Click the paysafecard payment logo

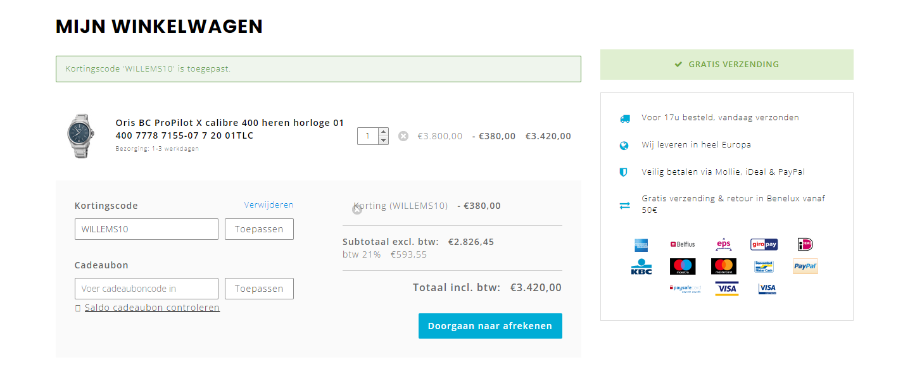tap(685, 289)
